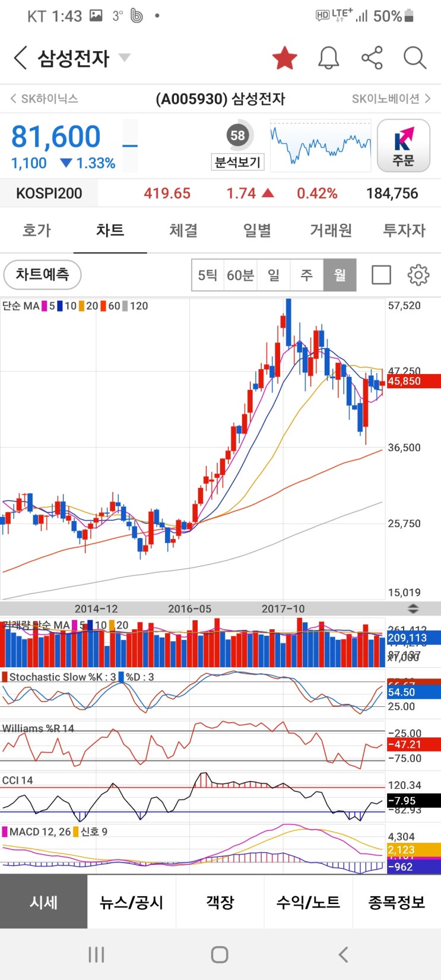
Task: Tap the fullscreen square chart icon
Action: click(x=381, y=275)
